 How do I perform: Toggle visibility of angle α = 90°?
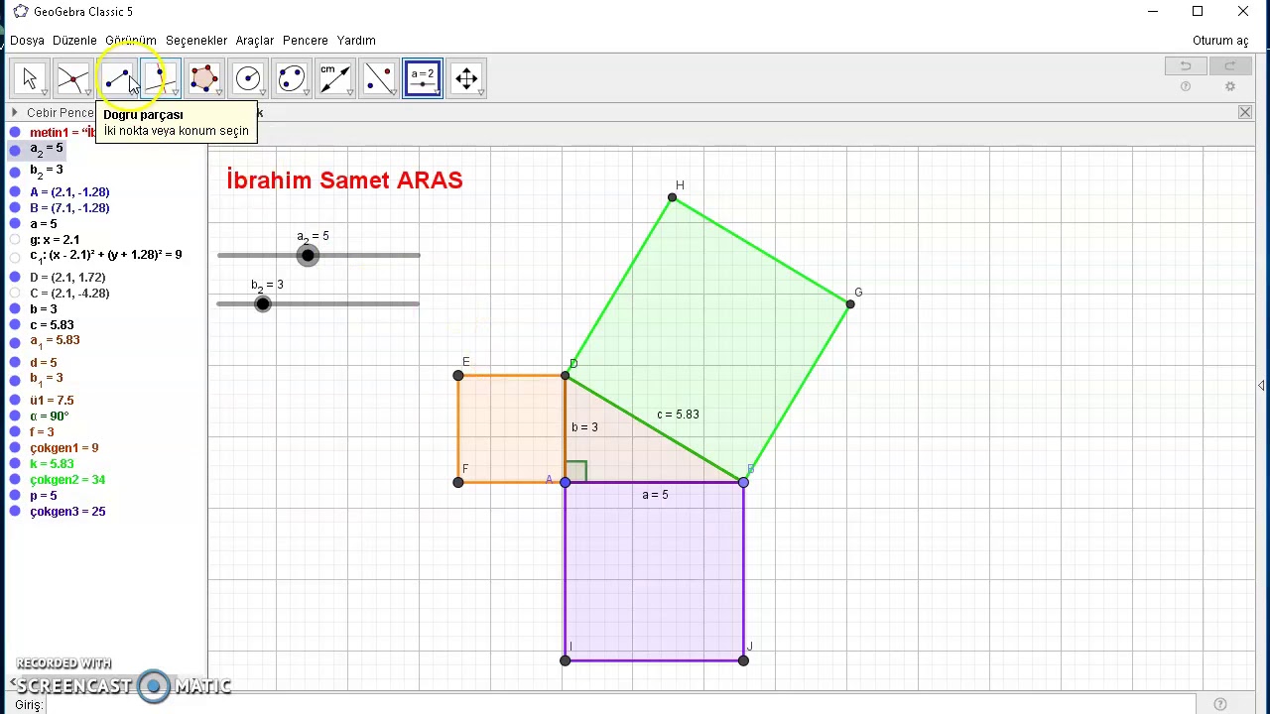click(15, 416)
